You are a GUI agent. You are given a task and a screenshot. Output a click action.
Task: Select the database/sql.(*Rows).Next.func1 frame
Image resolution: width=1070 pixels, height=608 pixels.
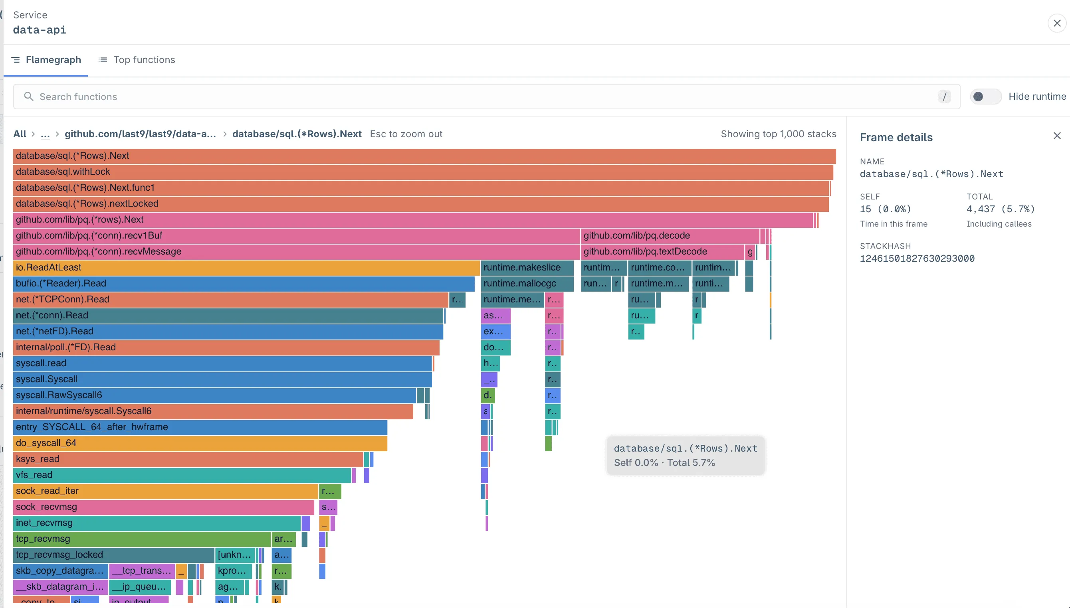tap(421, 188)
